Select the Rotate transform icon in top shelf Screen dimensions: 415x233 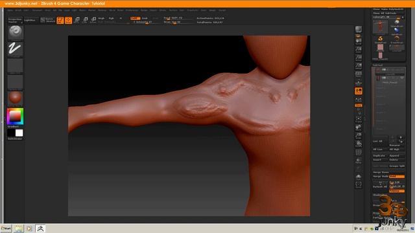point(93,20)
